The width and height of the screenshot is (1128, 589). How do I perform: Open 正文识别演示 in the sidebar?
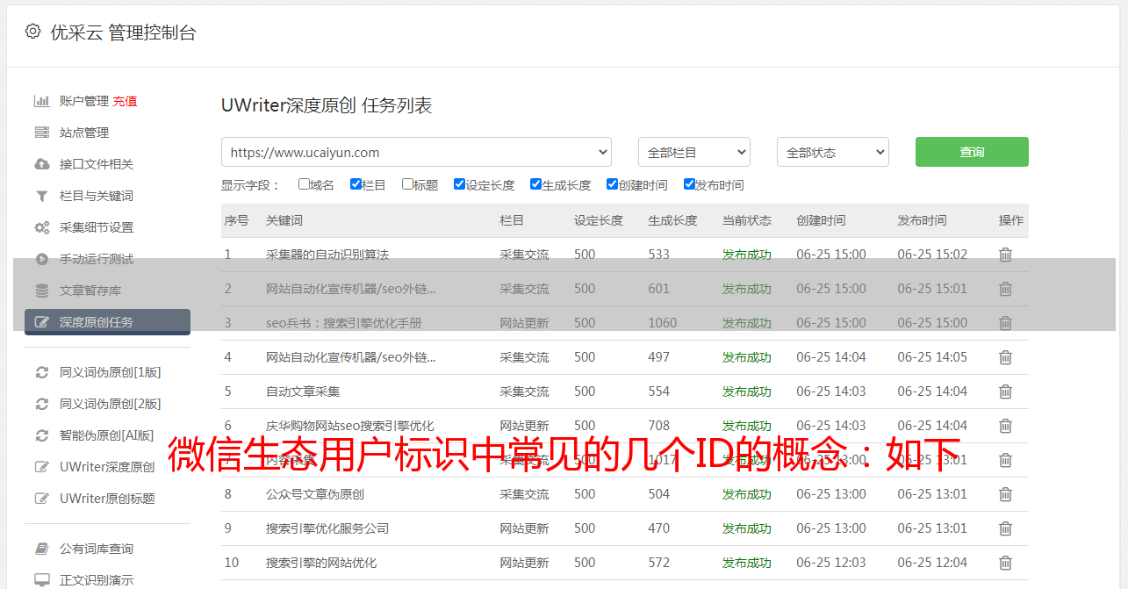pos(97,580)
